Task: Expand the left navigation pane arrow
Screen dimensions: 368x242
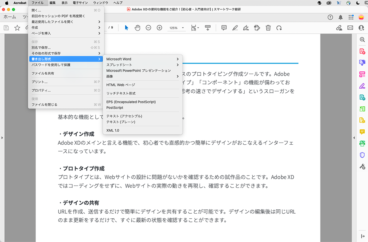Action: (x=2, y=138)
